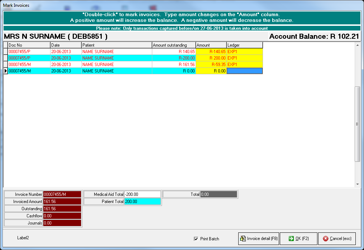This screenshot has width=364, height=250.
Task: Click the Medical Aid Total field
Action: (x=142, y=194)
